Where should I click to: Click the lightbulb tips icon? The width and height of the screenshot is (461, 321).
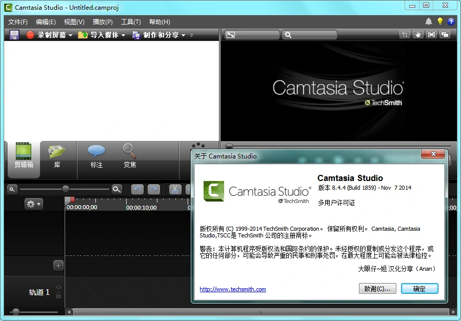tap(440, 22)
